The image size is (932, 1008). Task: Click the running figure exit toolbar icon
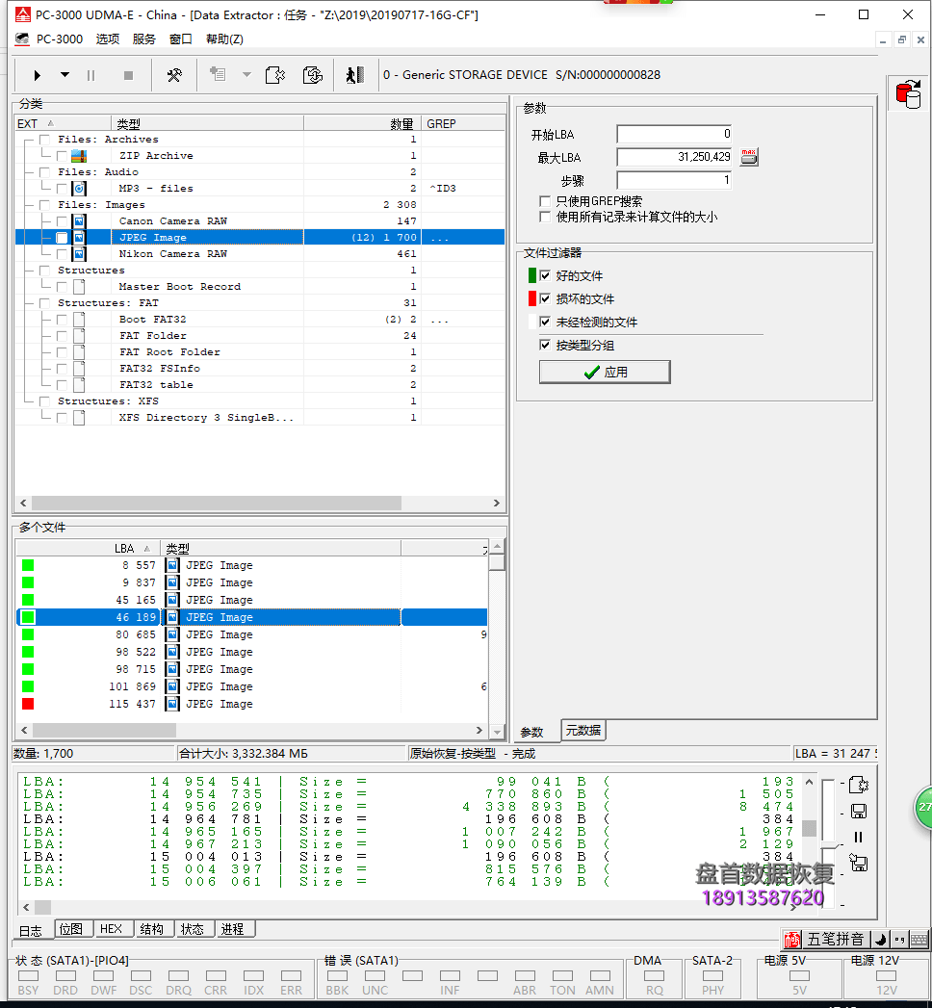[355, 75]
